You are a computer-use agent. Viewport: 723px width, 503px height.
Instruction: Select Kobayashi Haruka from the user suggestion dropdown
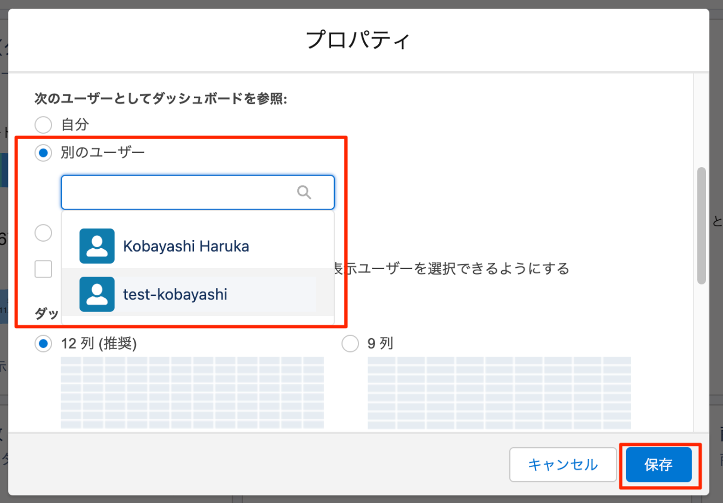click(186, 246)
